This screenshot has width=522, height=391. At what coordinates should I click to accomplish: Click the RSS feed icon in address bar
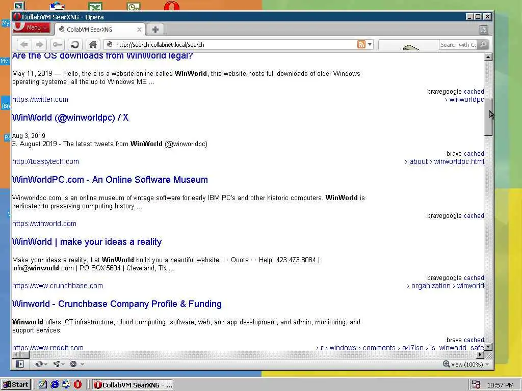(361, 44)
